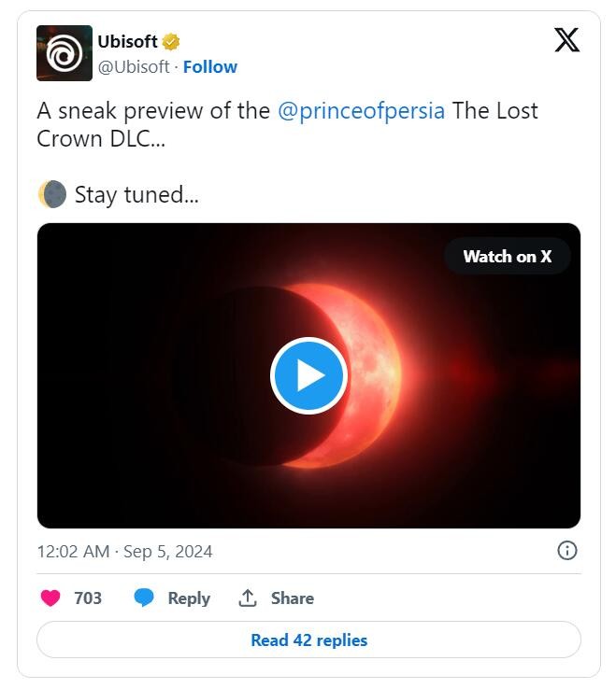Like the post with the pink heart icon
The width and height of the screenshot is (616, 689).
[50, 598]
